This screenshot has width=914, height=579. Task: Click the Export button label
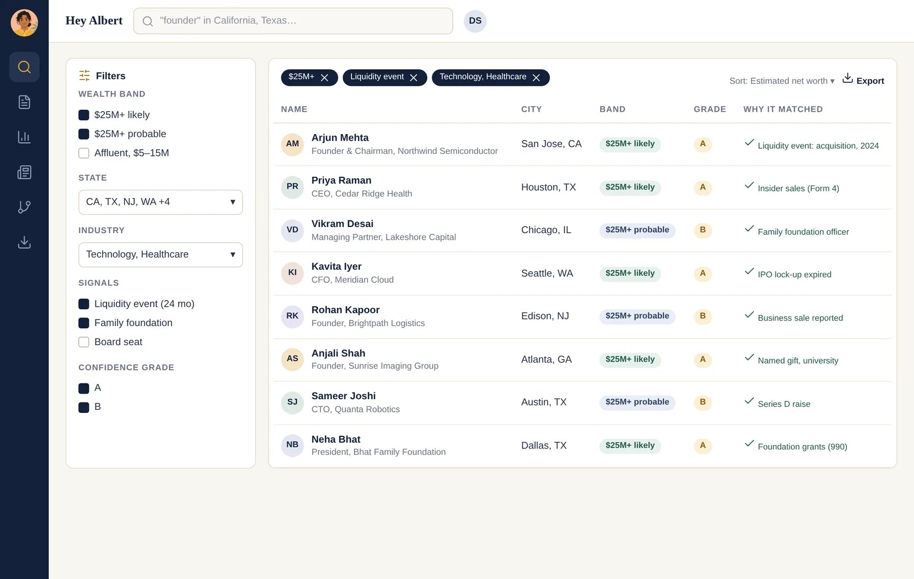(870, 81)
